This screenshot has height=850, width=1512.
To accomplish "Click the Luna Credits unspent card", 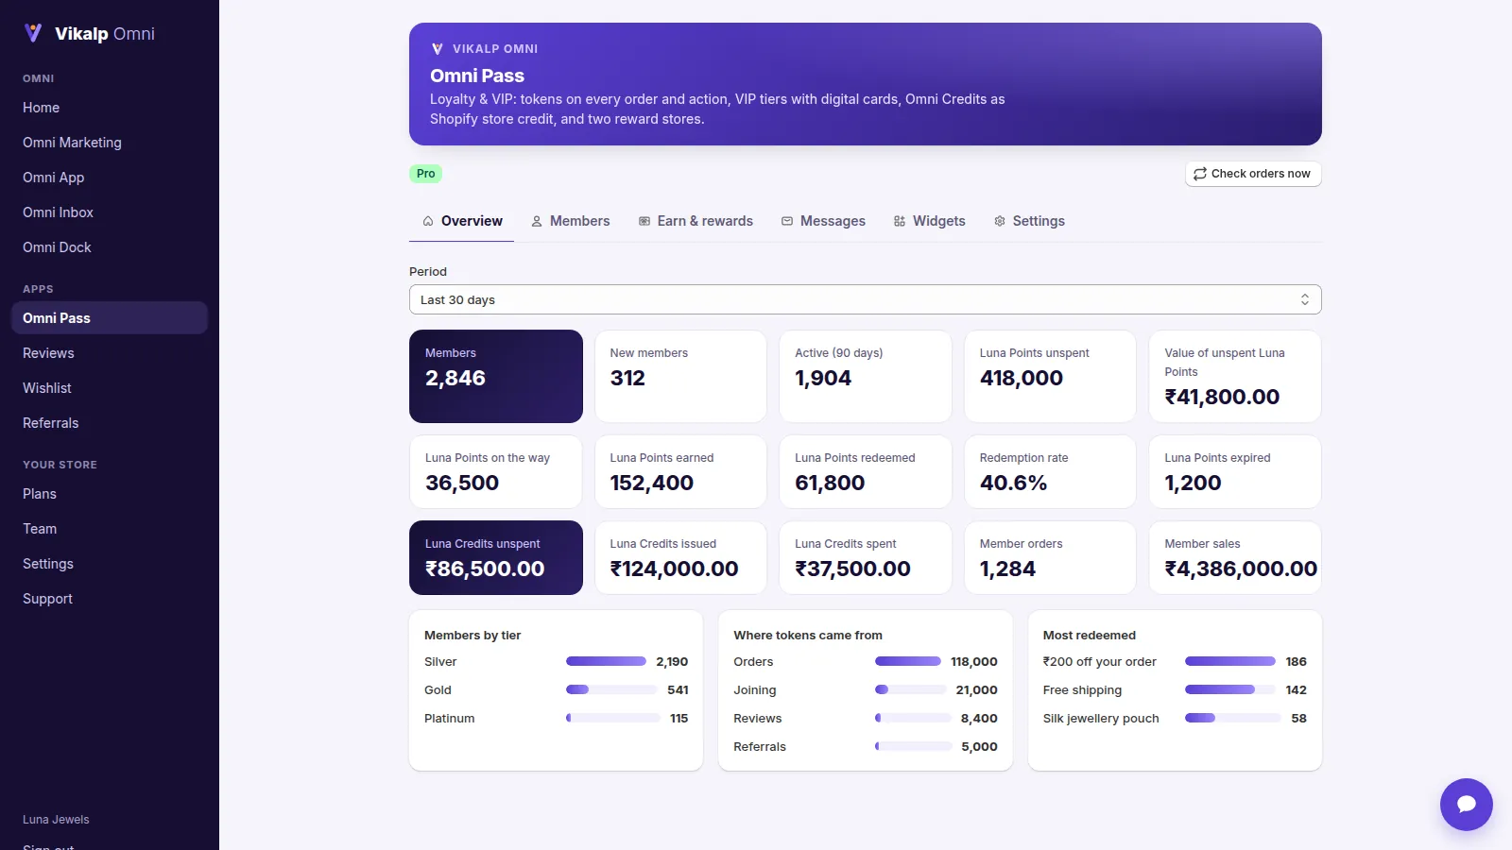I will (x=496, y=557).
